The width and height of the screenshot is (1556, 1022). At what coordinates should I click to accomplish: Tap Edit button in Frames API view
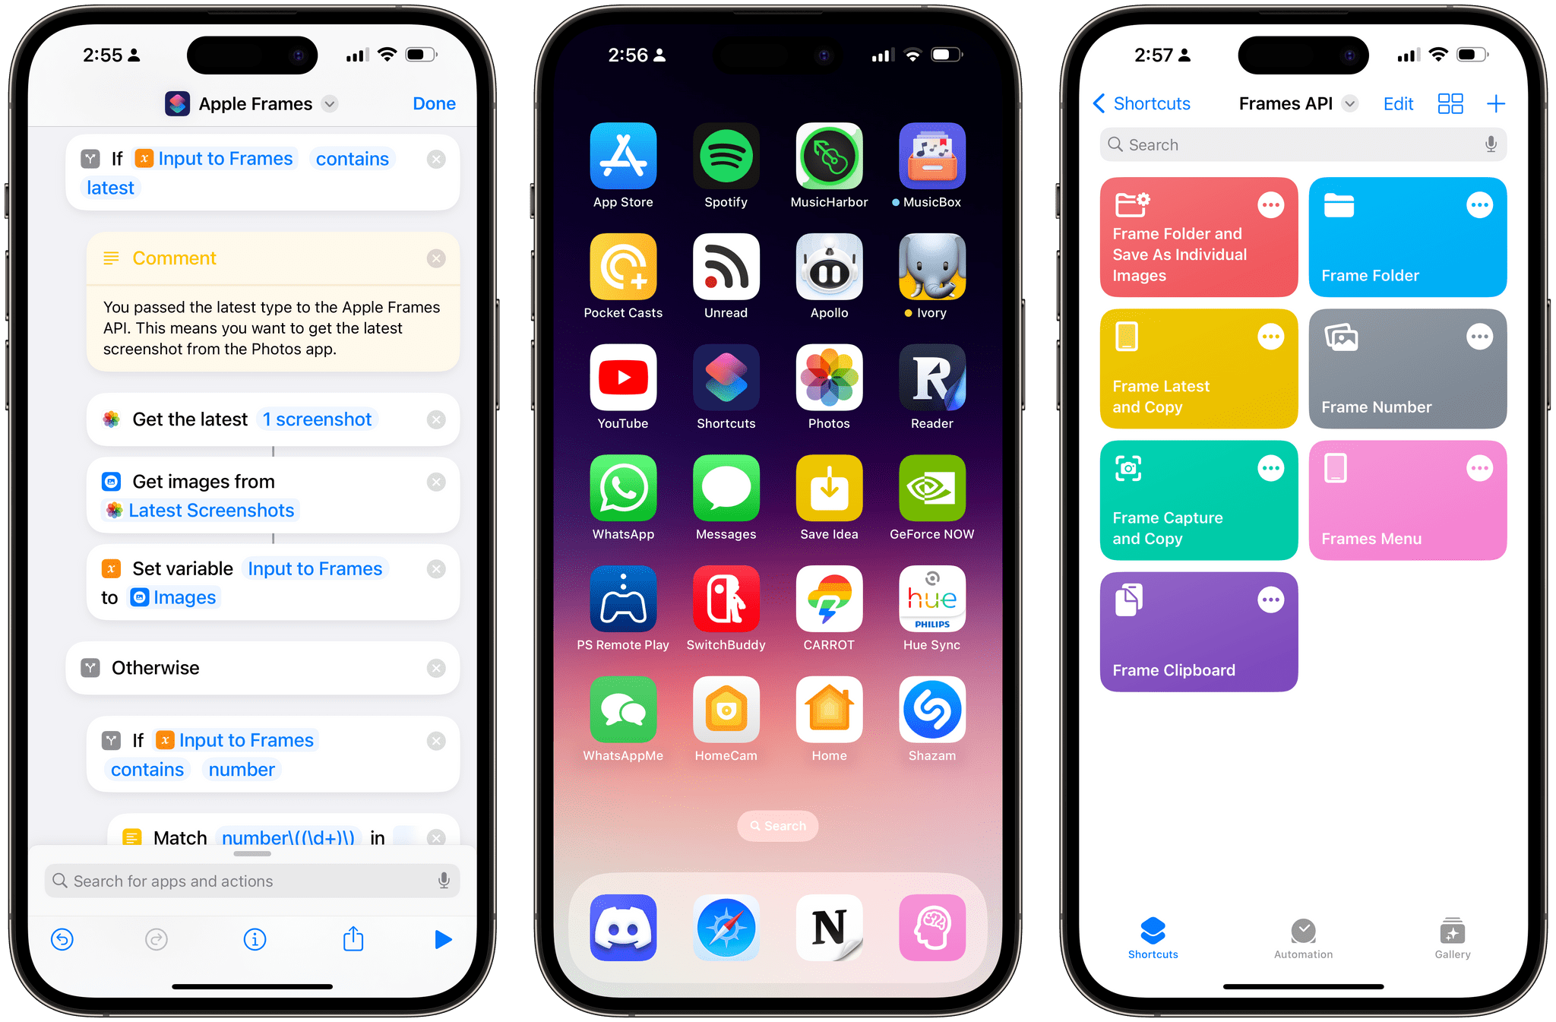(x=1395, y=104)
